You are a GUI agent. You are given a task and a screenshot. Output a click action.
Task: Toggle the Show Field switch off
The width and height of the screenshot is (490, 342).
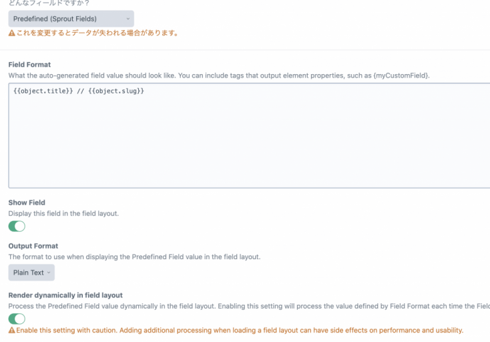(17, 226)
